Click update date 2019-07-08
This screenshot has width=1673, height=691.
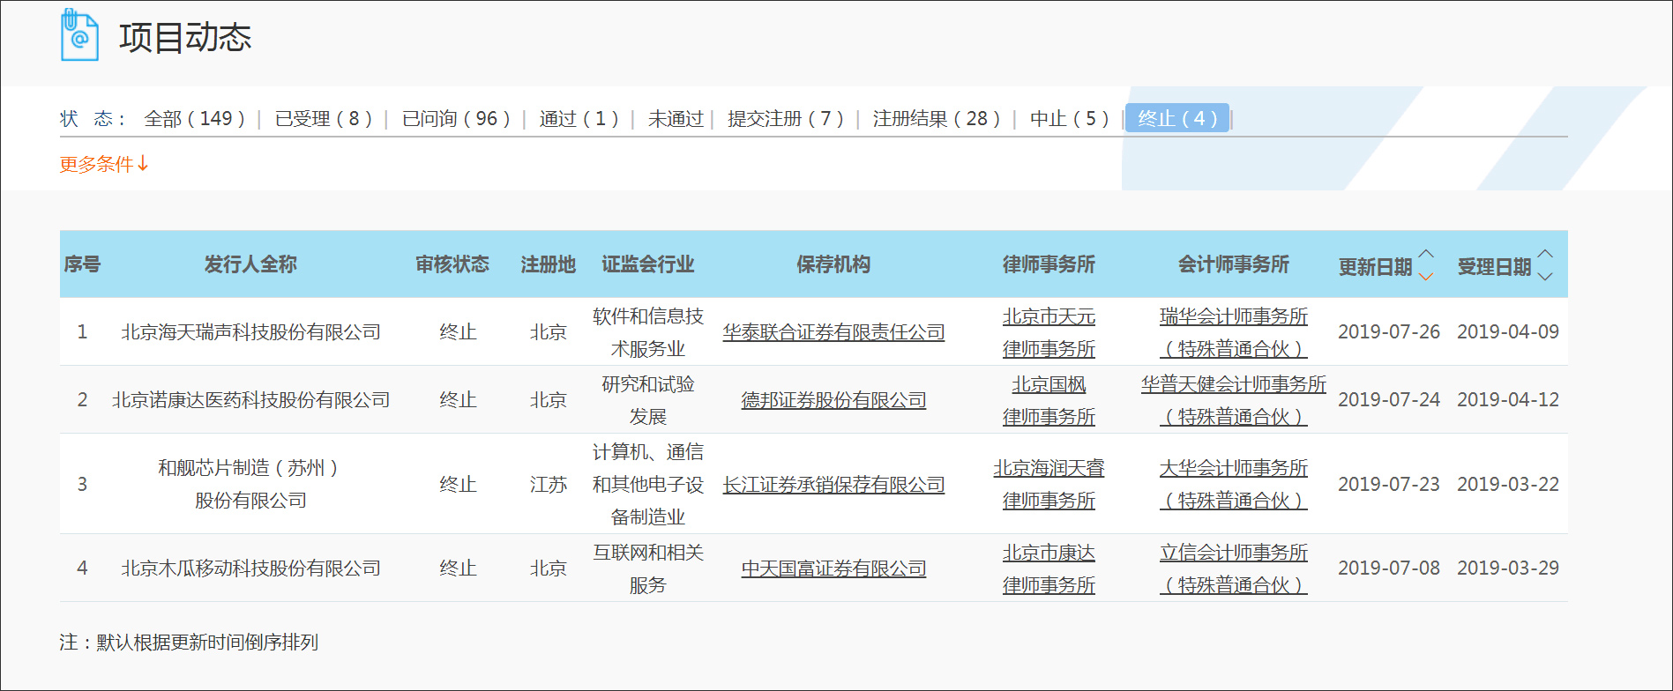[x=1389, y=568]
